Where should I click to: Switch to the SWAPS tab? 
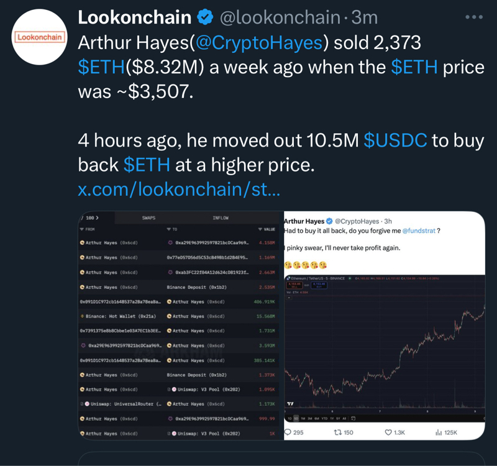tap(148, 218)
